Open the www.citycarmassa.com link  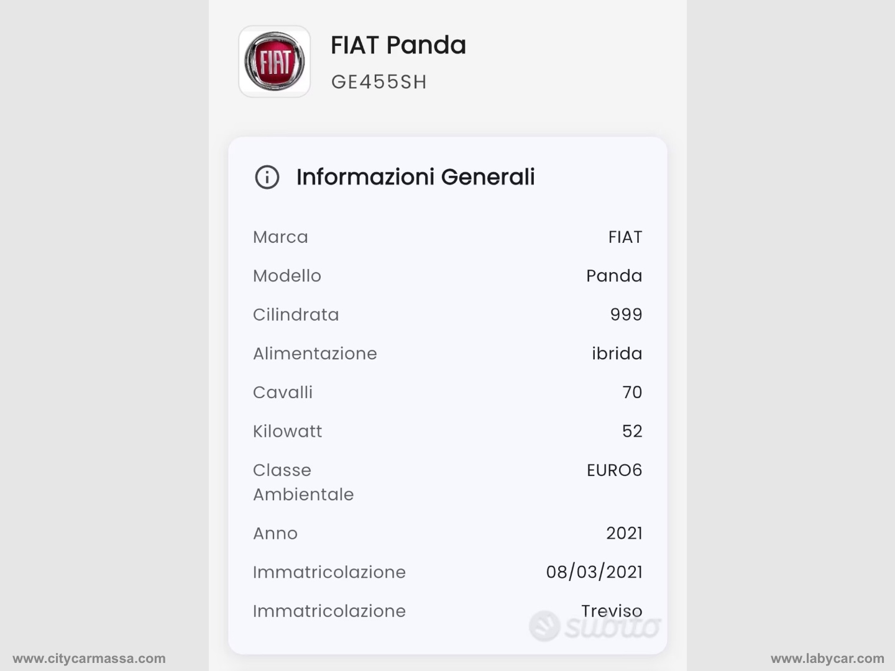click(x=89, y=659)
